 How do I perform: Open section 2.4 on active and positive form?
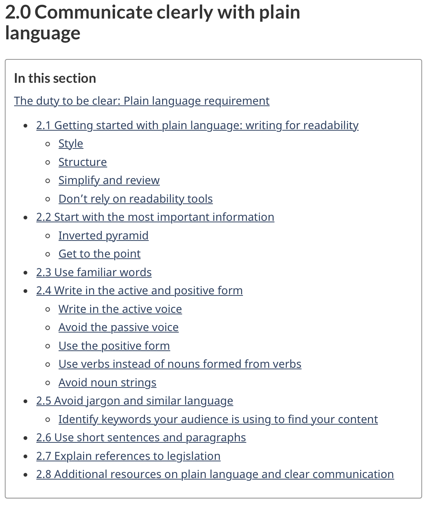pos(139,290)
